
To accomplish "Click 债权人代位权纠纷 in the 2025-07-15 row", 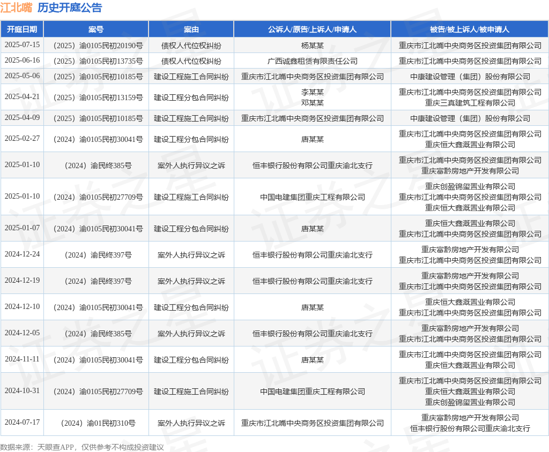I will (191, 46).
